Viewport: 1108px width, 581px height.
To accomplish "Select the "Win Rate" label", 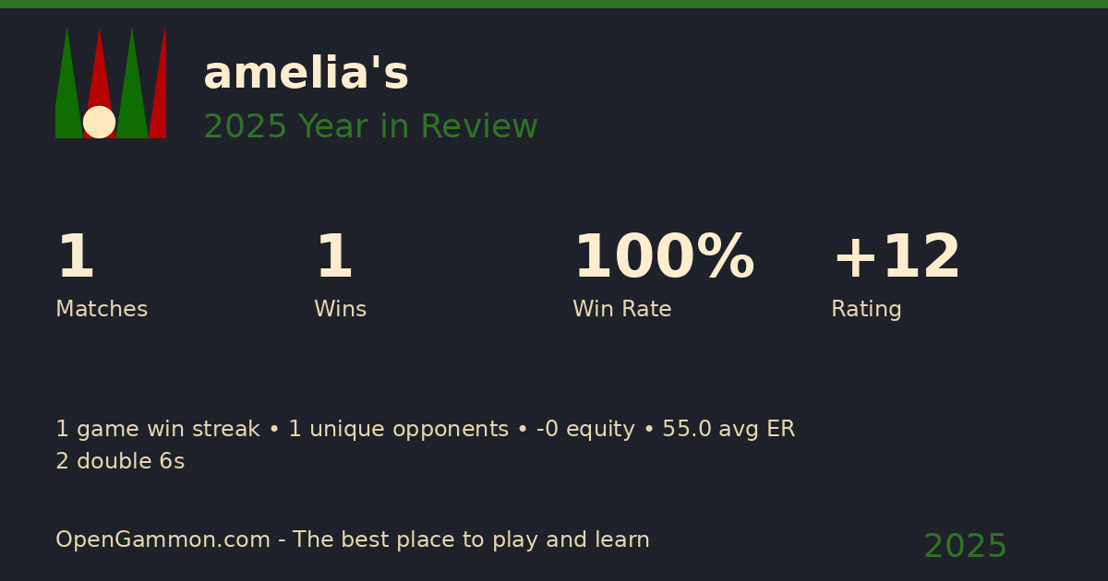I will tap(621, 310).
